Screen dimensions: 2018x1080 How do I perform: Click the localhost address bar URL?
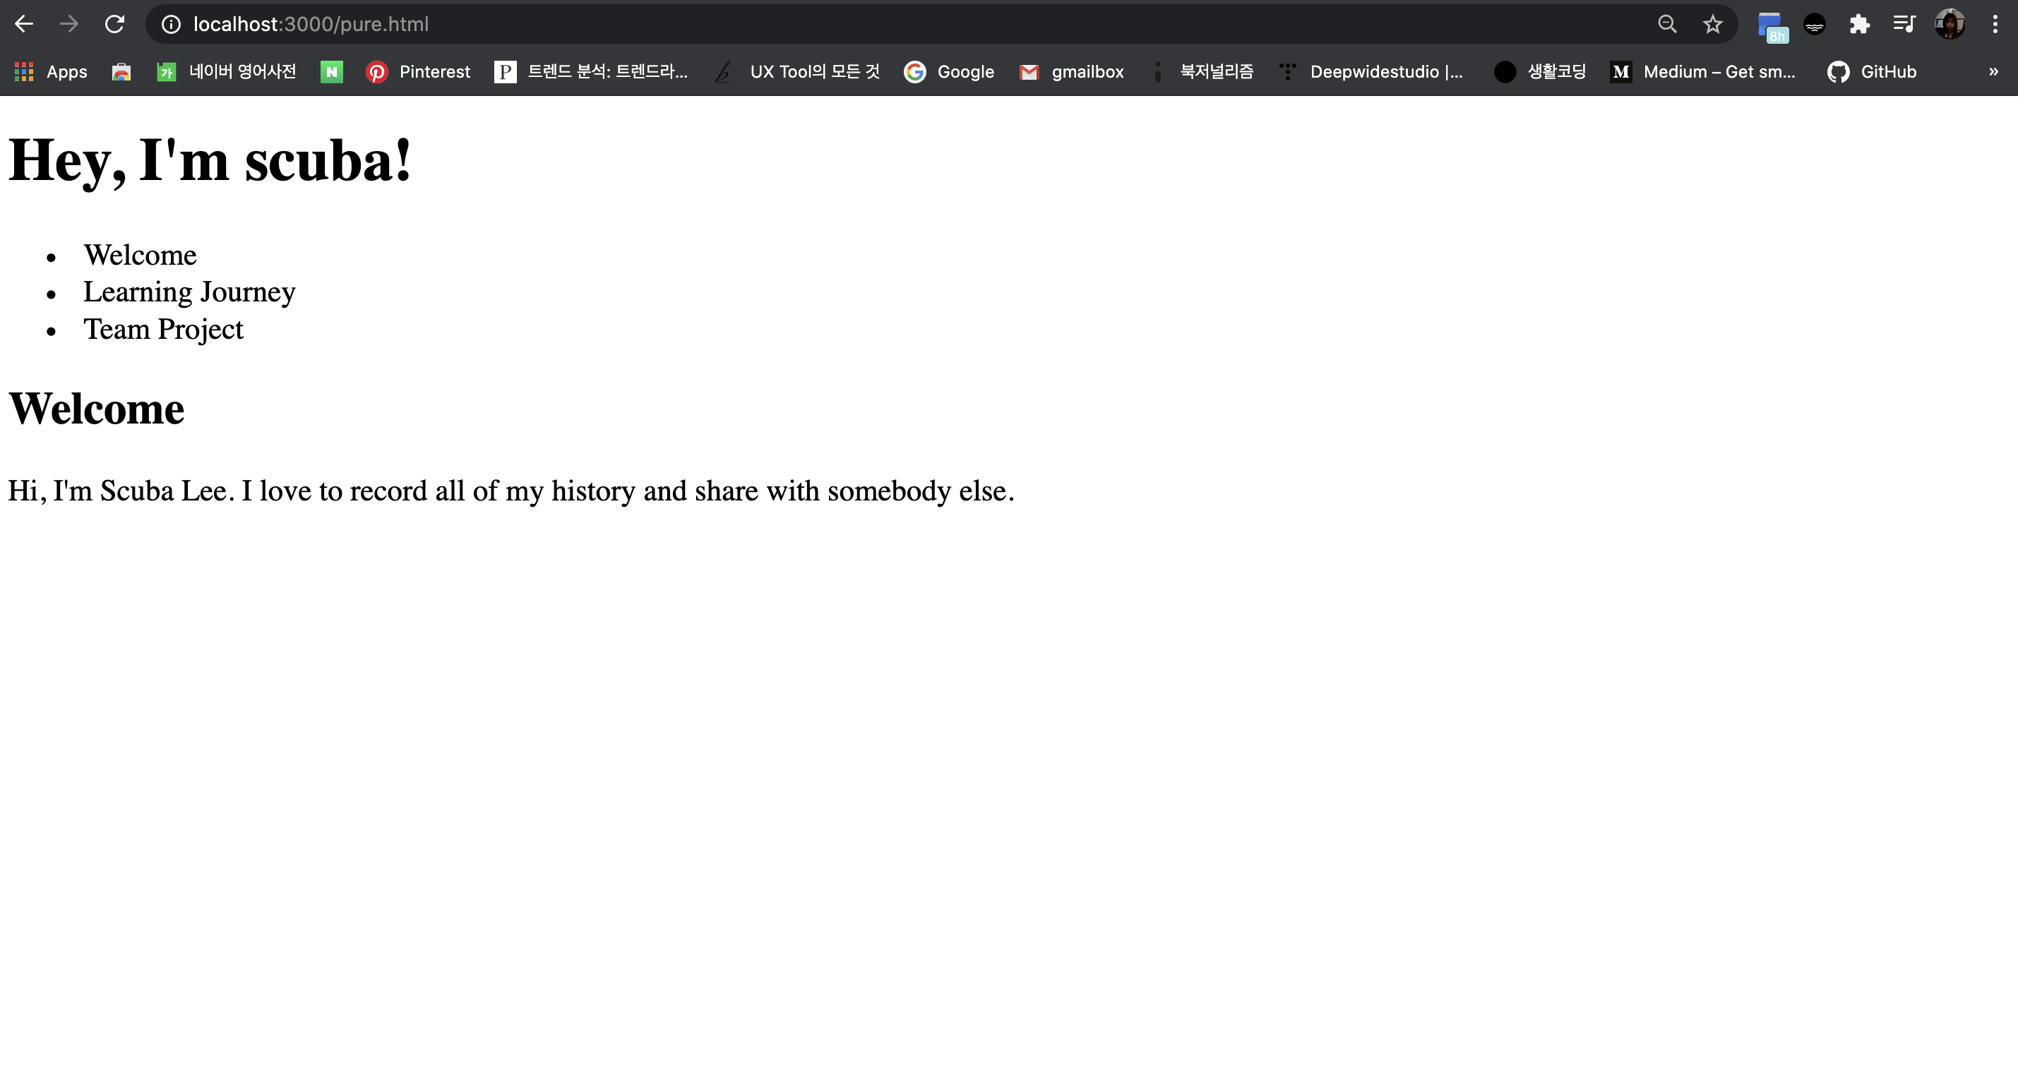[311, 24]
